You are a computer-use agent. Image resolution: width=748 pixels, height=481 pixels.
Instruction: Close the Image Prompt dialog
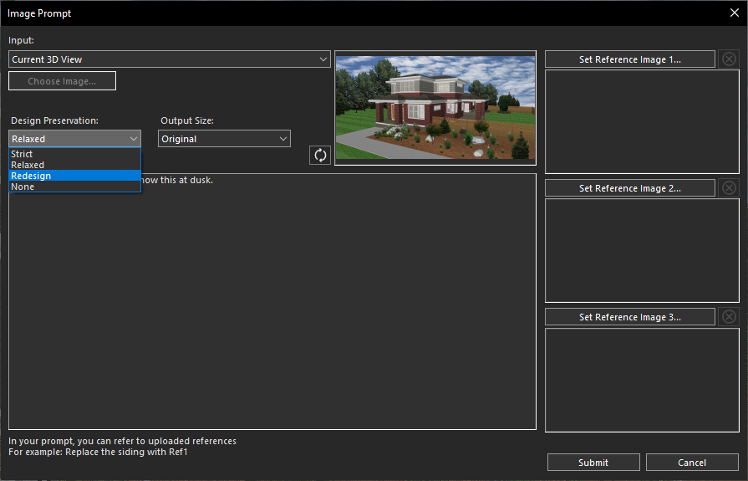click(735, 13)
